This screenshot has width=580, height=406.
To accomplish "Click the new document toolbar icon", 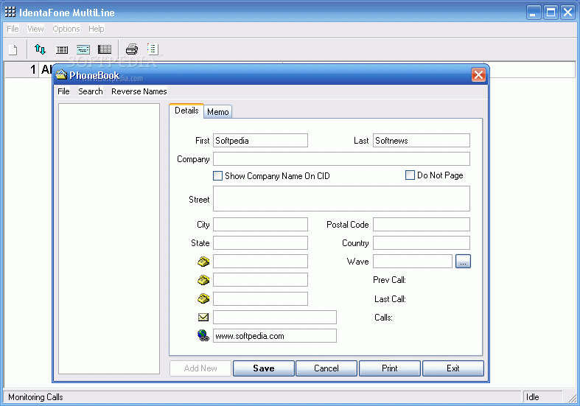I will (x=13, y=49).
